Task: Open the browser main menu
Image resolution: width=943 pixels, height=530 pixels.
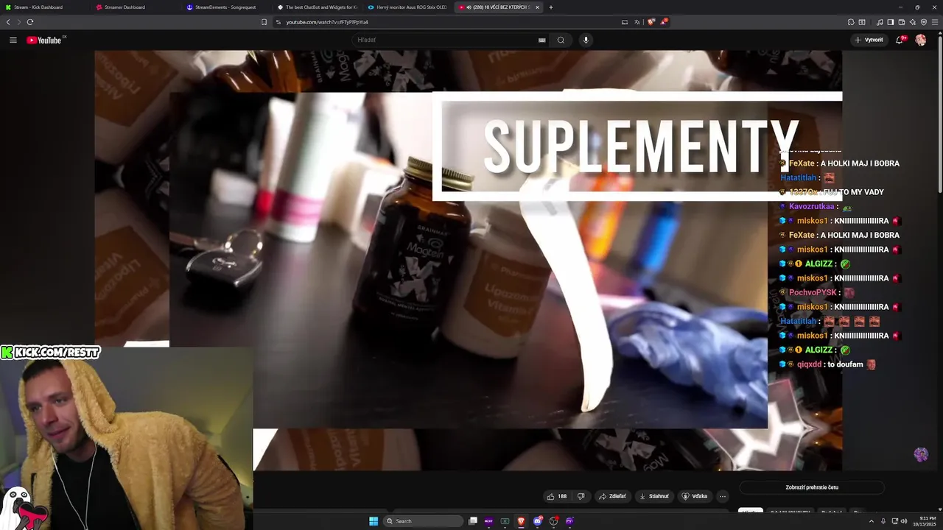Action: 936,22
